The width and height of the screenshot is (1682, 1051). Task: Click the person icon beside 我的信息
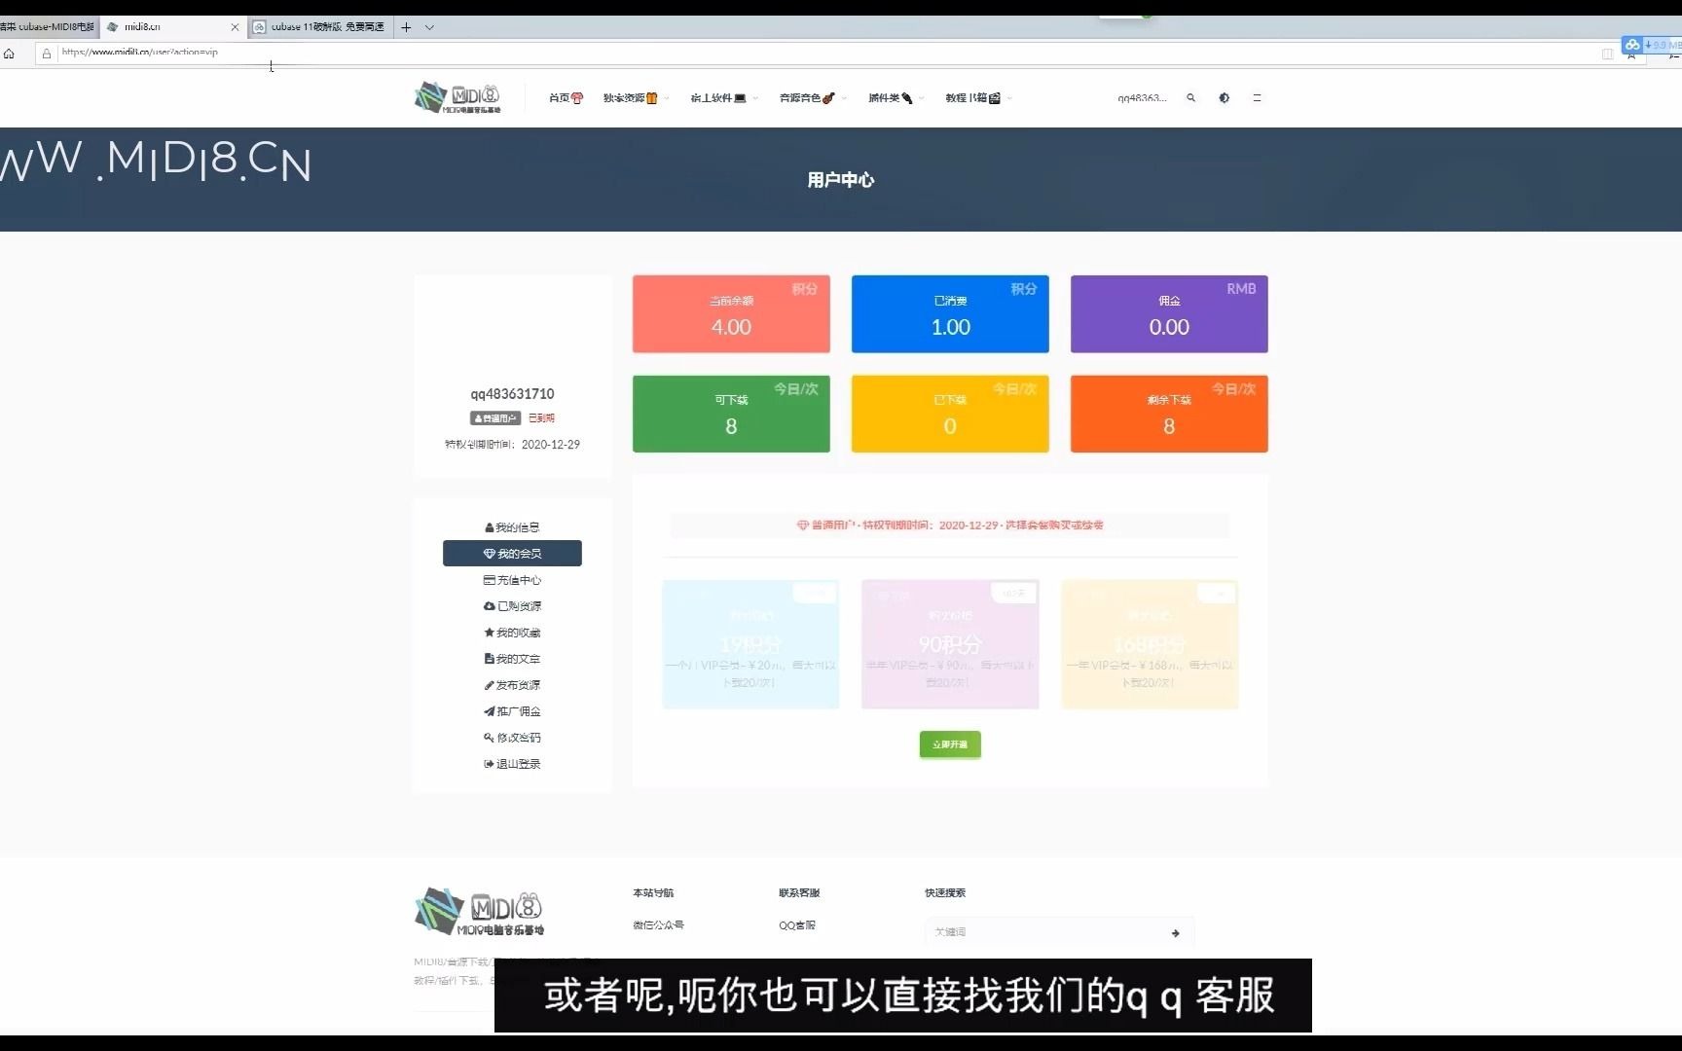(490, 527)
